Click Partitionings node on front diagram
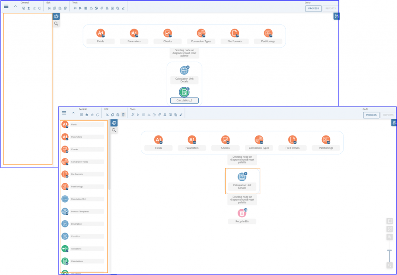 coord(326,143)
